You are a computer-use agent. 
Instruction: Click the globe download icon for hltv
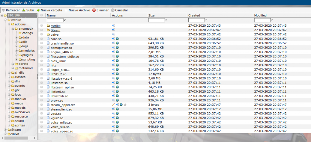point(117,65)
